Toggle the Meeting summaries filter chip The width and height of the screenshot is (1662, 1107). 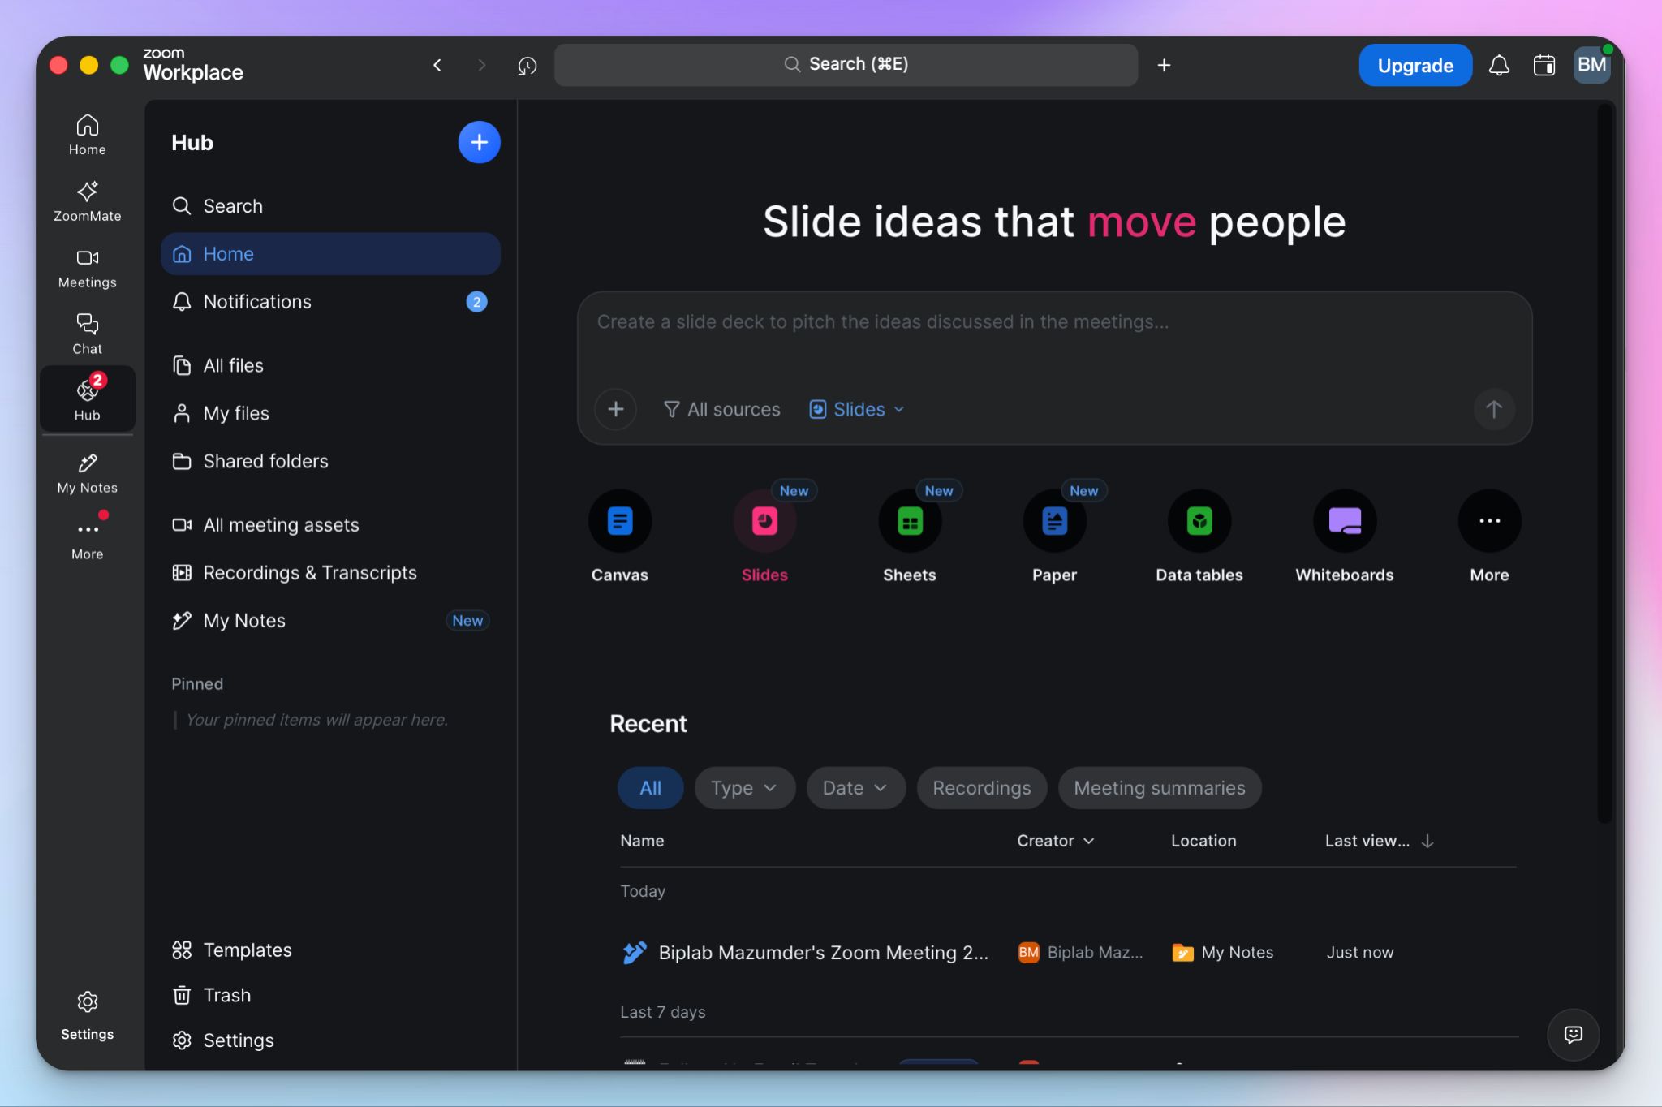[x=1159, y=788]
